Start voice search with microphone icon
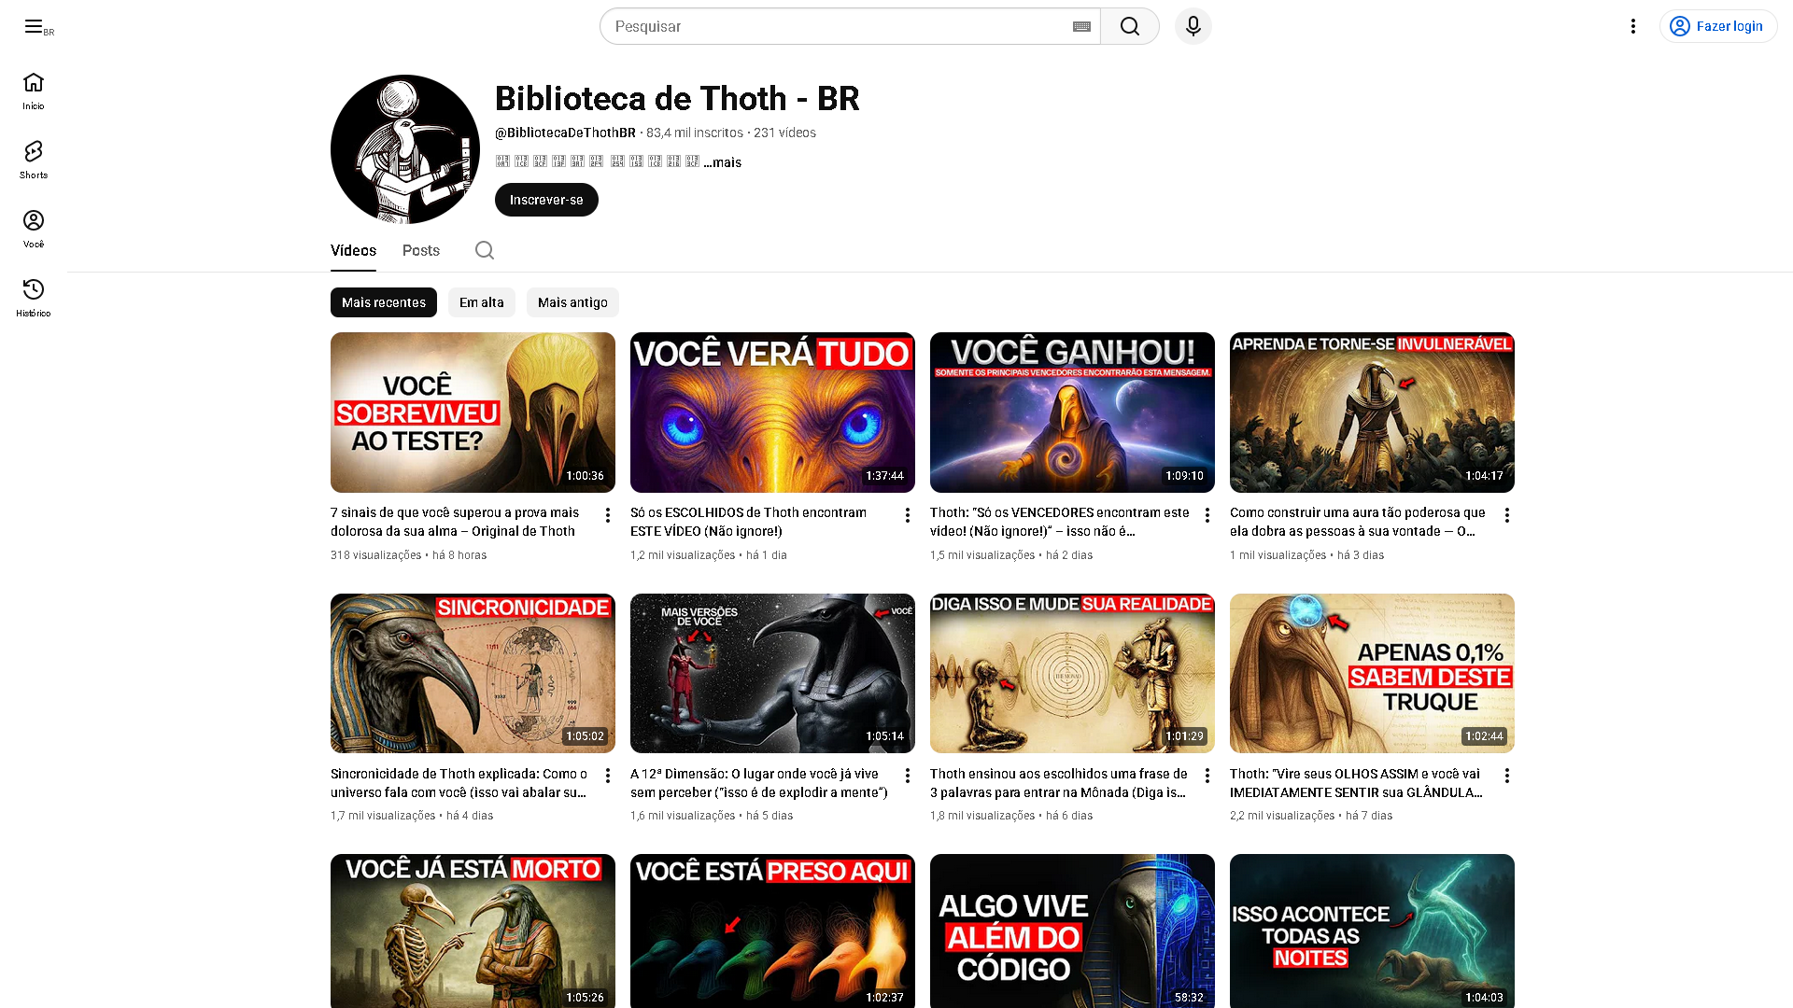The width and height of the screenshot is (1793, 1008). (x=1193, y=26)
